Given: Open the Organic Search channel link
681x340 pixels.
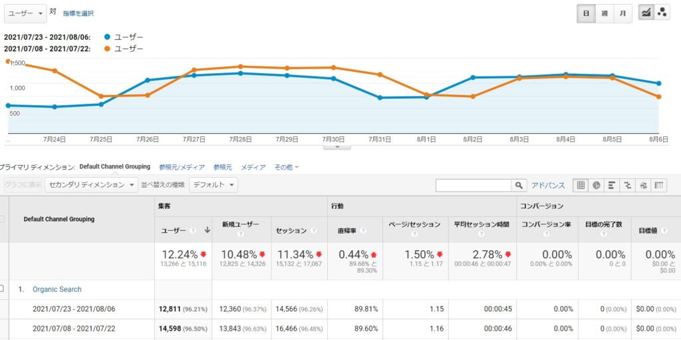Looking at the screenshot, I should click(57, 289).
